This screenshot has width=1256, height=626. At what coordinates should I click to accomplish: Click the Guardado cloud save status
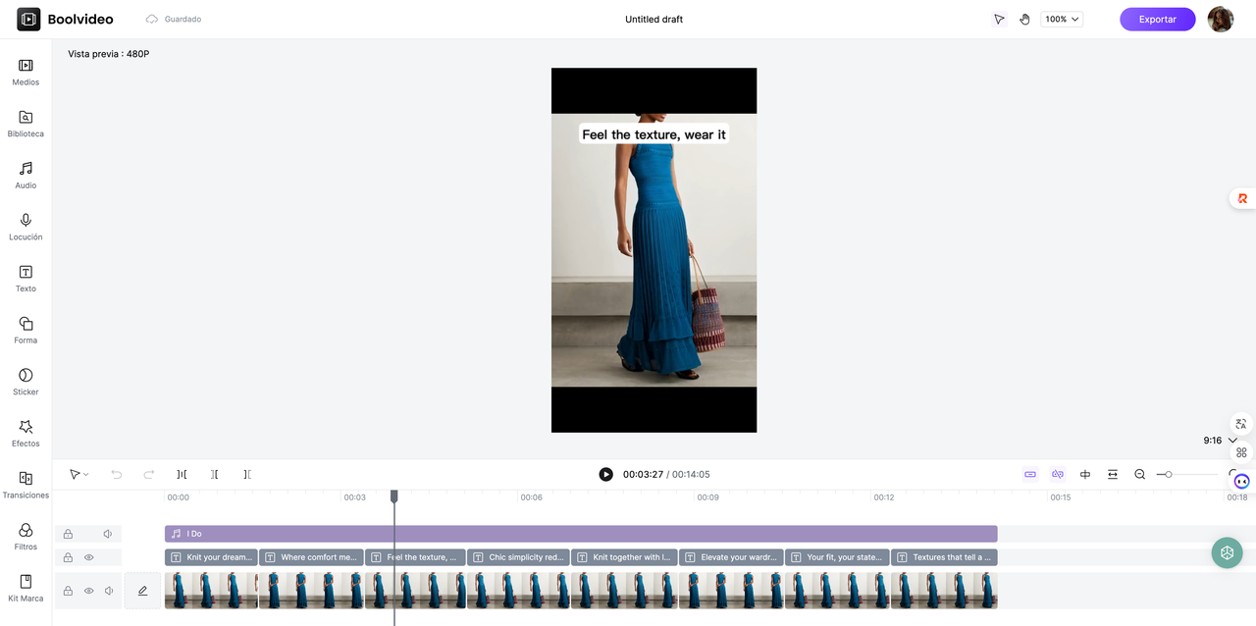tap(173, 19)
